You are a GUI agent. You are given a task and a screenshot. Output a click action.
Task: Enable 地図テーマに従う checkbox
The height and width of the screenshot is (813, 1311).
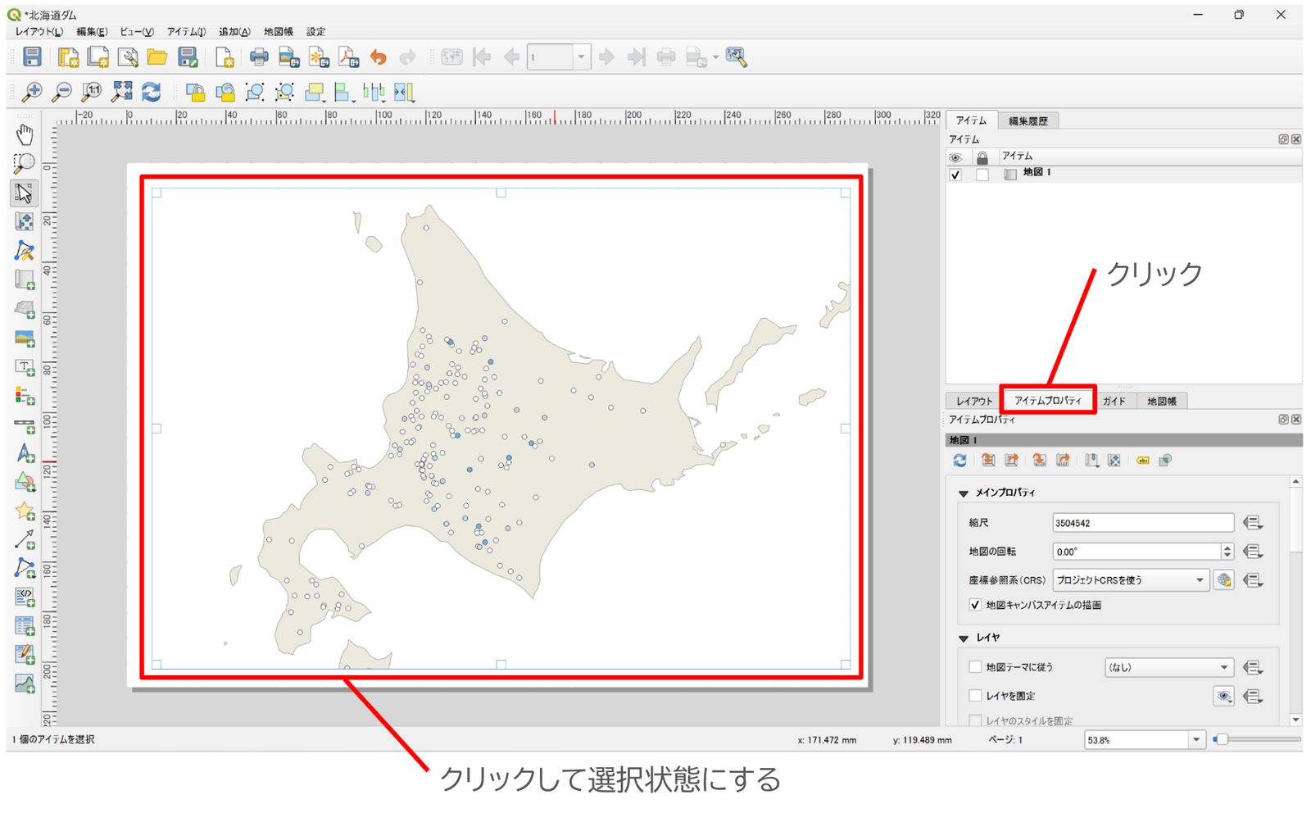975,667
